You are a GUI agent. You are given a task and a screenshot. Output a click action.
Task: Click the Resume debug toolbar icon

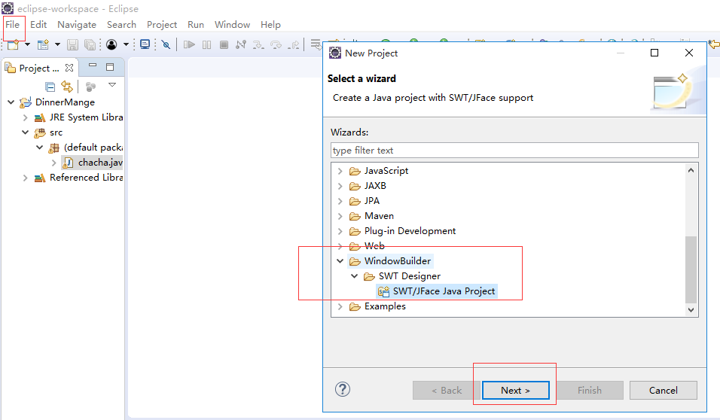tap(189, 44)
